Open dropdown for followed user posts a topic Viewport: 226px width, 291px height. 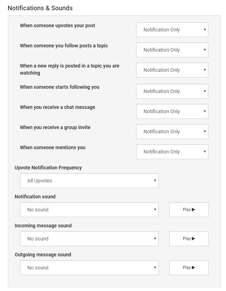coord(172,50)
